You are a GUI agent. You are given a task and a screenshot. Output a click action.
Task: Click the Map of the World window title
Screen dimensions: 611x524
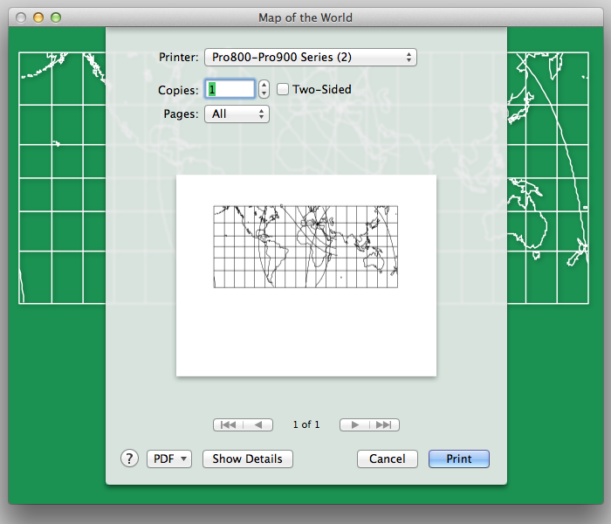point(305,17)
